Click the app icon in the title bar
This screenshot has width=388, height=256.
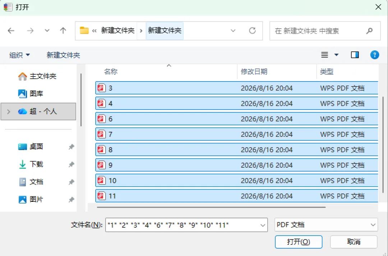click(x=8, y=7)
